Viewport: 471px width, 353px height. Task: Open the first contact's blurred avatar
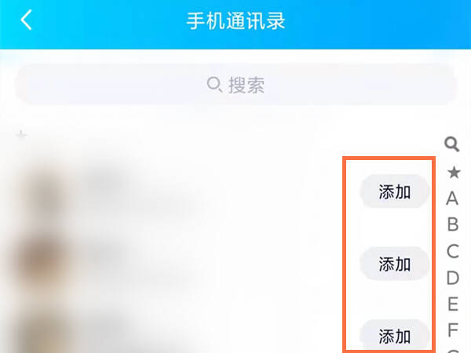point(45,192)
